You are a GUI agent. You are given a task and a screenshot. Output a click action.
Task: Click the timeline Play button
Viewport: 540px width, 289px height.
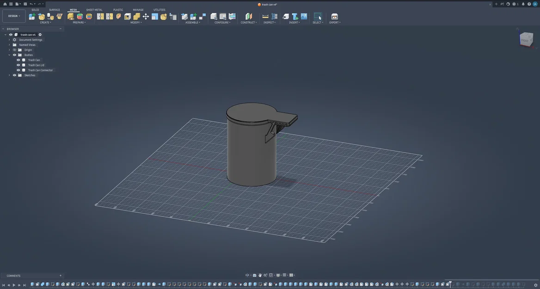(x=14, y=285)
